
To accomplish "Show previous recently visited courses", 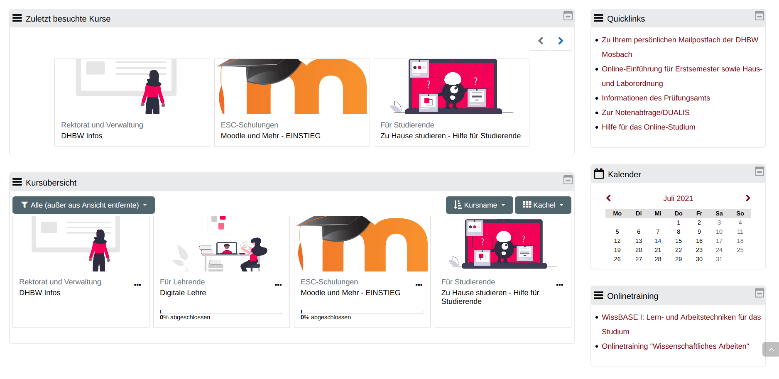I will 541,41.
